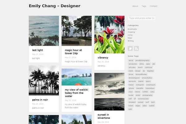Focus the search input field
This screenshot has height=124, width=186.
click(x=142, y=18)
